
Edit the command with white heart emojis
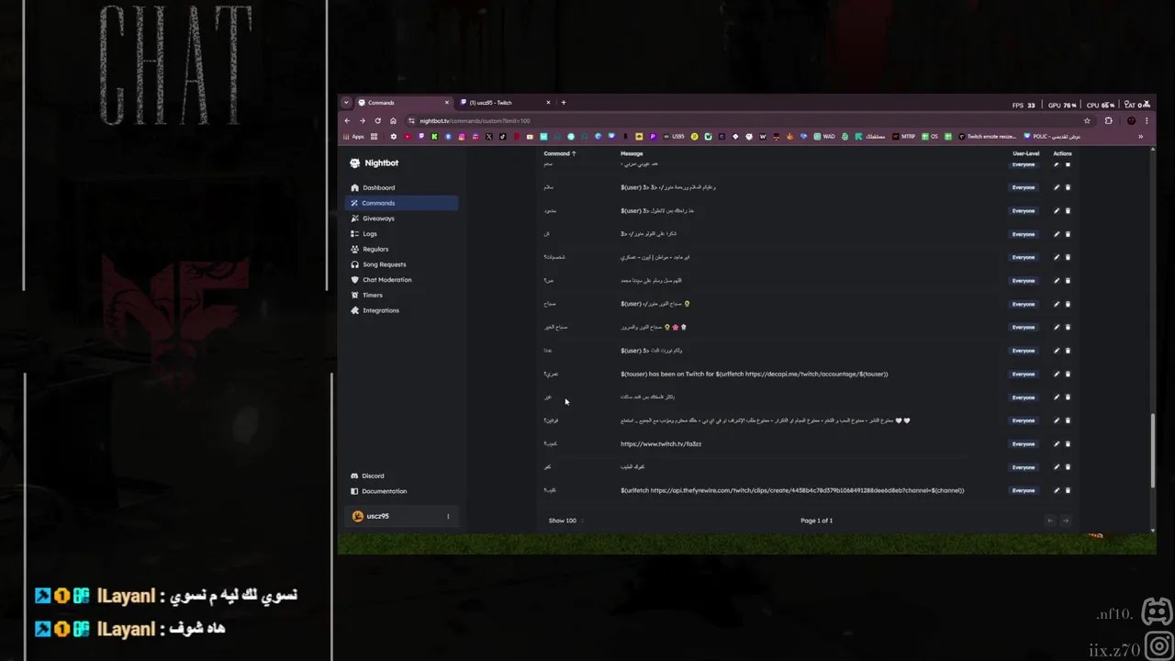click(1057, 420)
